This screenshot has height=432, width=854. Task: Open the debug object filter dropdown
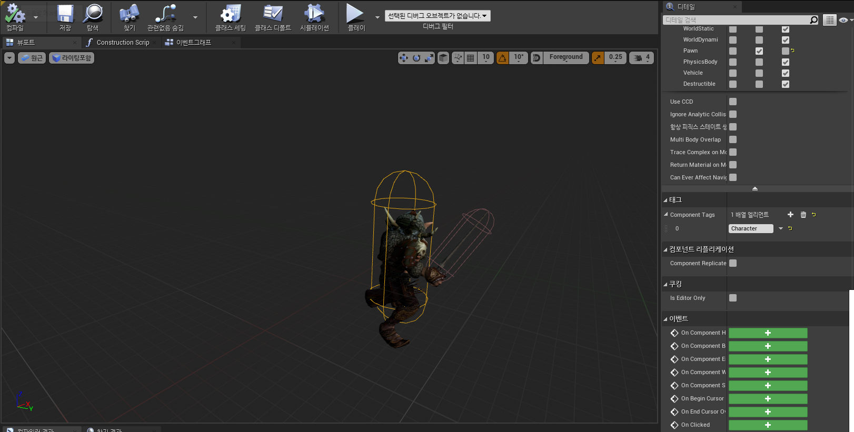[438, 16]
